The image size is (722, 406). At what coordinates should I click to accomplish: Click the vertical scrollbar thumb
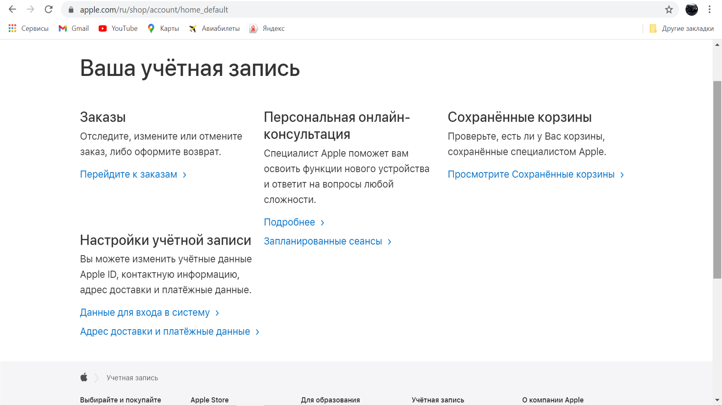point(717,180)
